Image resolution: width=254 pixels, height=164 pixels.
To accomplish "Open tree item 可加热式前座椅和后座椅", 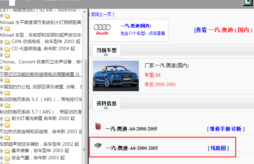I will (x=41, y=131).
